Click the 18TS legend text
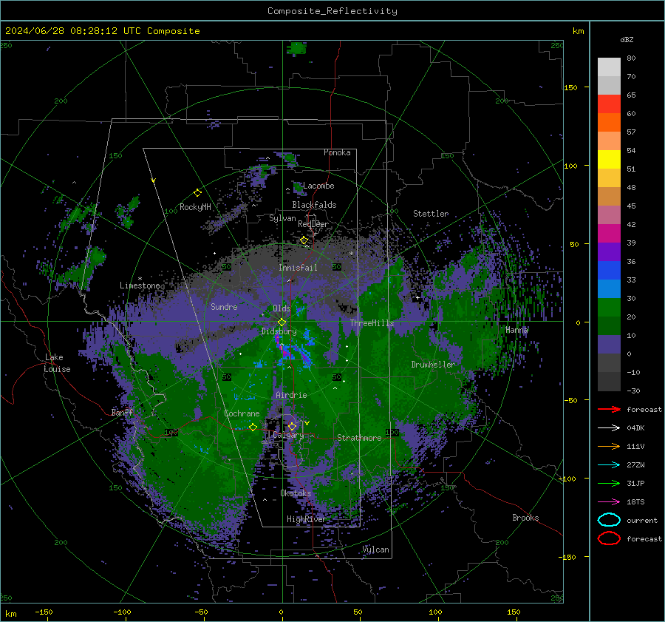Screen dimensions: 665x622 tap(635, 502)
